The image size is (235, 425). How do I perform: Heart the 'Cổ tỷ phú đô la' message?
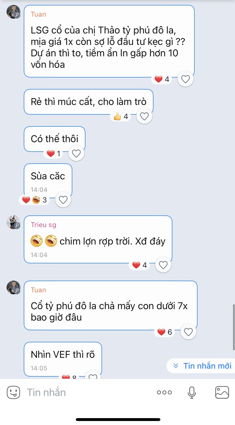[x=188, y=332]
